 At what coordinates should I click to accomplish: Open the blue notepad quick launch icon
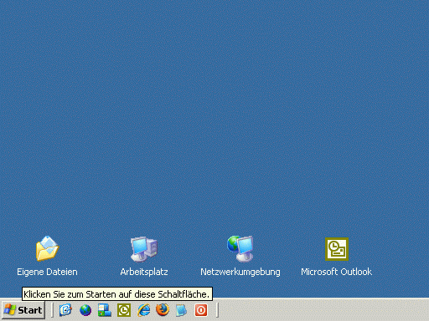click(182, 310)
